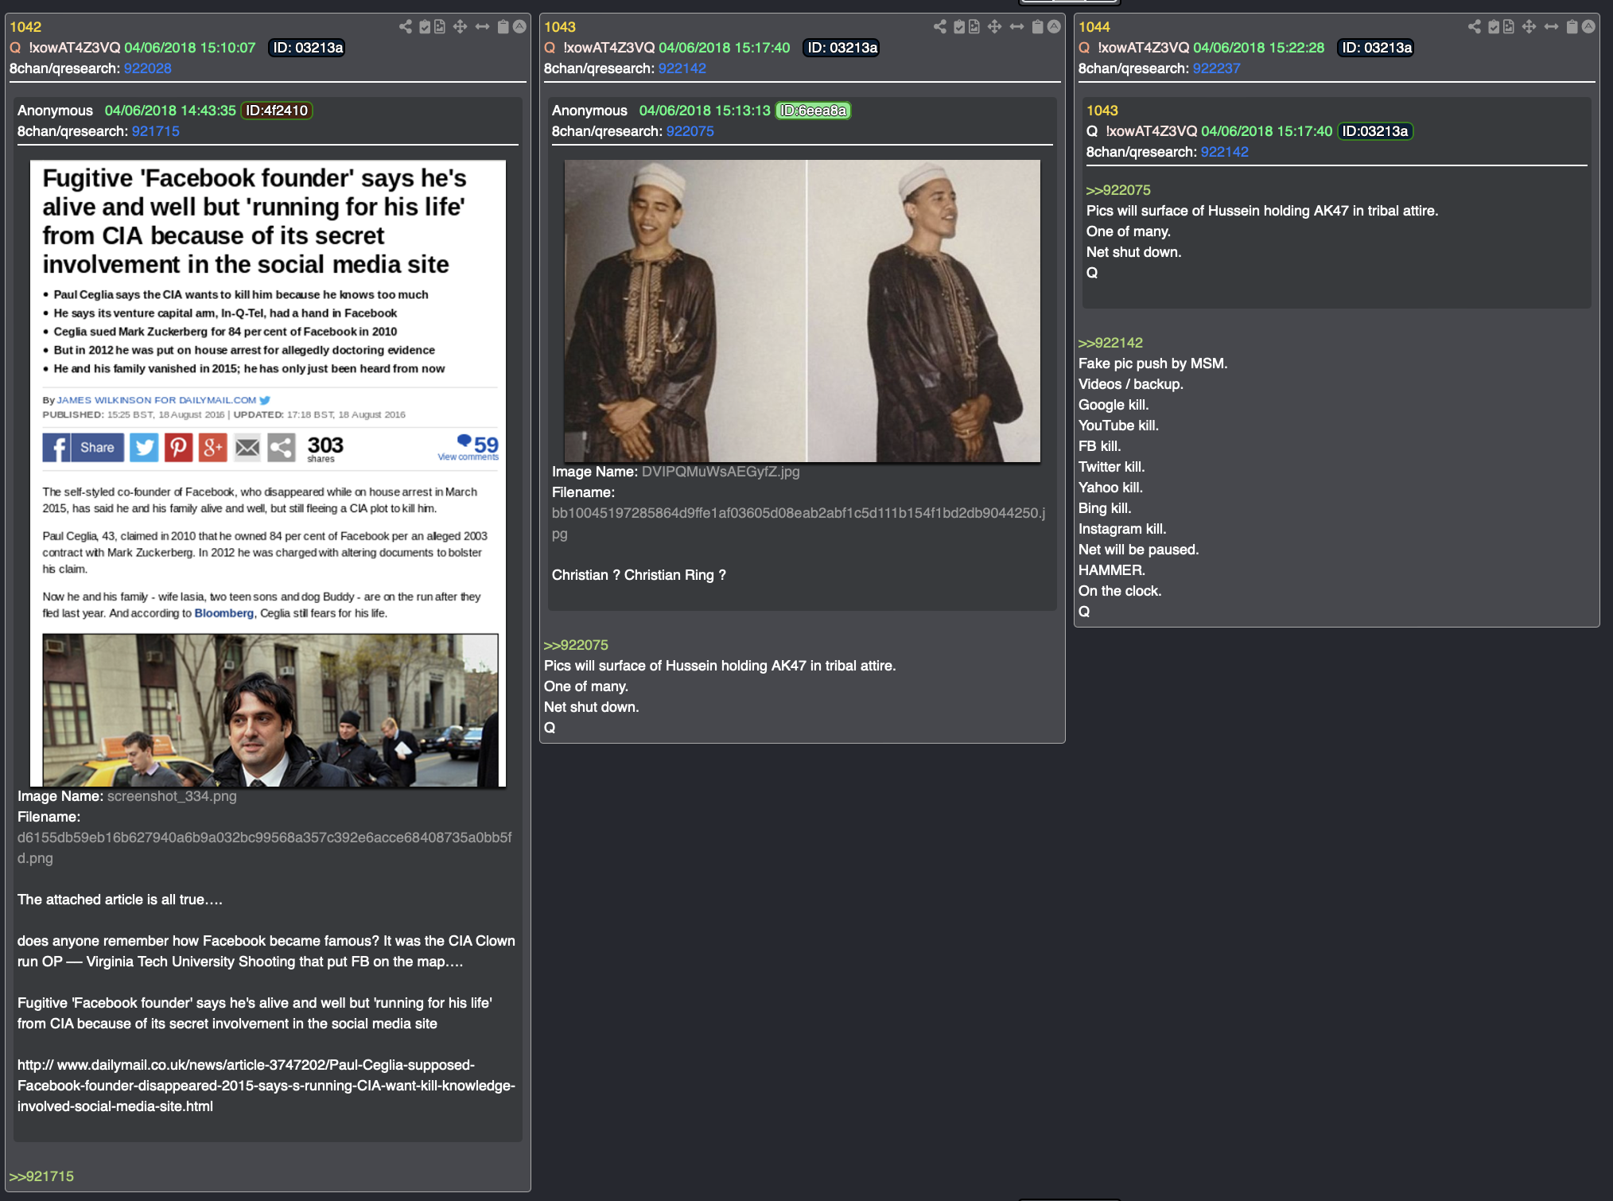Click image name DVIPQMuWsAEGyfZ.jpg
The height and width of the screenshot is (1201, 1613).
(721, 472)
